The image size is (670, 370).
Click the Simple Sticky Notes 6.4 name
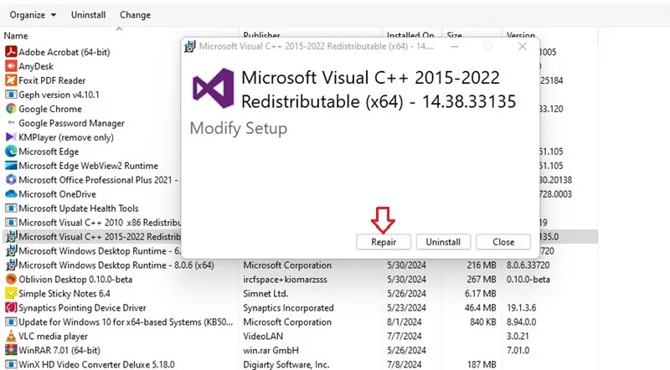[x=64, y=294]
